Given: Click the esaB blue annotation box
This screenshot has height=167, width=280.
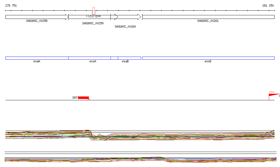Looking at the screenshot, I should [x=129, y=58].
